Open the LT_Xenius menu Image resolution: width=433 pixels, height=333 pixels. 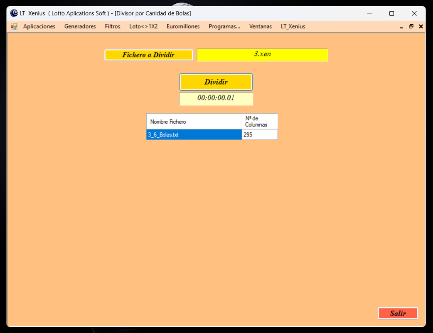293,27
